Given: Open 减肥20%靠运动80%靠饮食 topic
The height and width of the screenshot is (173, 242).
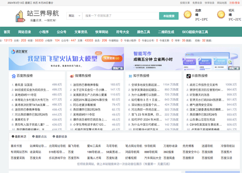Looking at the screenshot, I should (90, 100).
